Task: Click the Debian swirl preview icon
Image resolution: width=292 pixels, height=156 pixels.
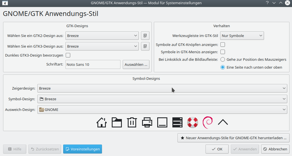Action: [x=208, y=123]
